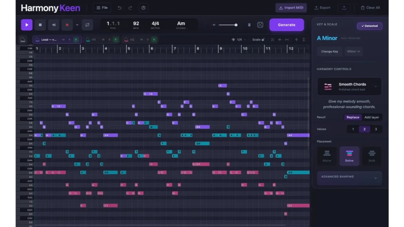This screenshot has height=227, width=404.
Task: Mute the H1 track
Action: point(103,40)
